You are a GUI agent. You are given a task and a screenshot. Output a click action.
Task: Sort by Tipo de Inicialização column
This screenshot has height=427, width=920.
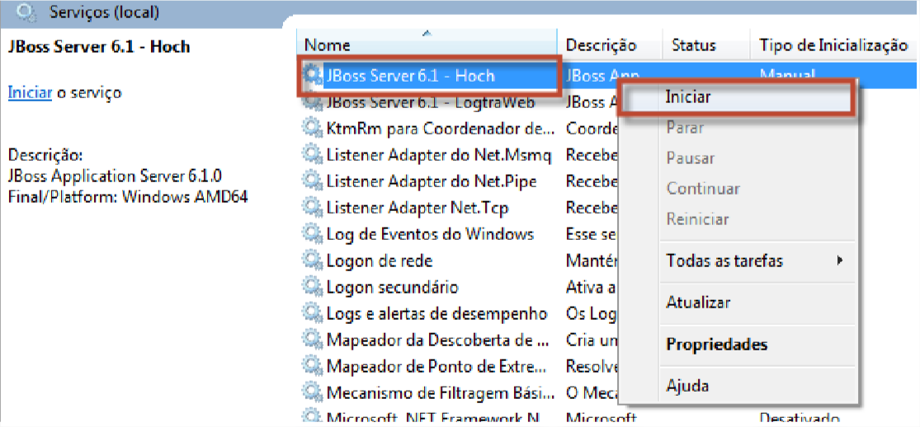tap(833, 45)
